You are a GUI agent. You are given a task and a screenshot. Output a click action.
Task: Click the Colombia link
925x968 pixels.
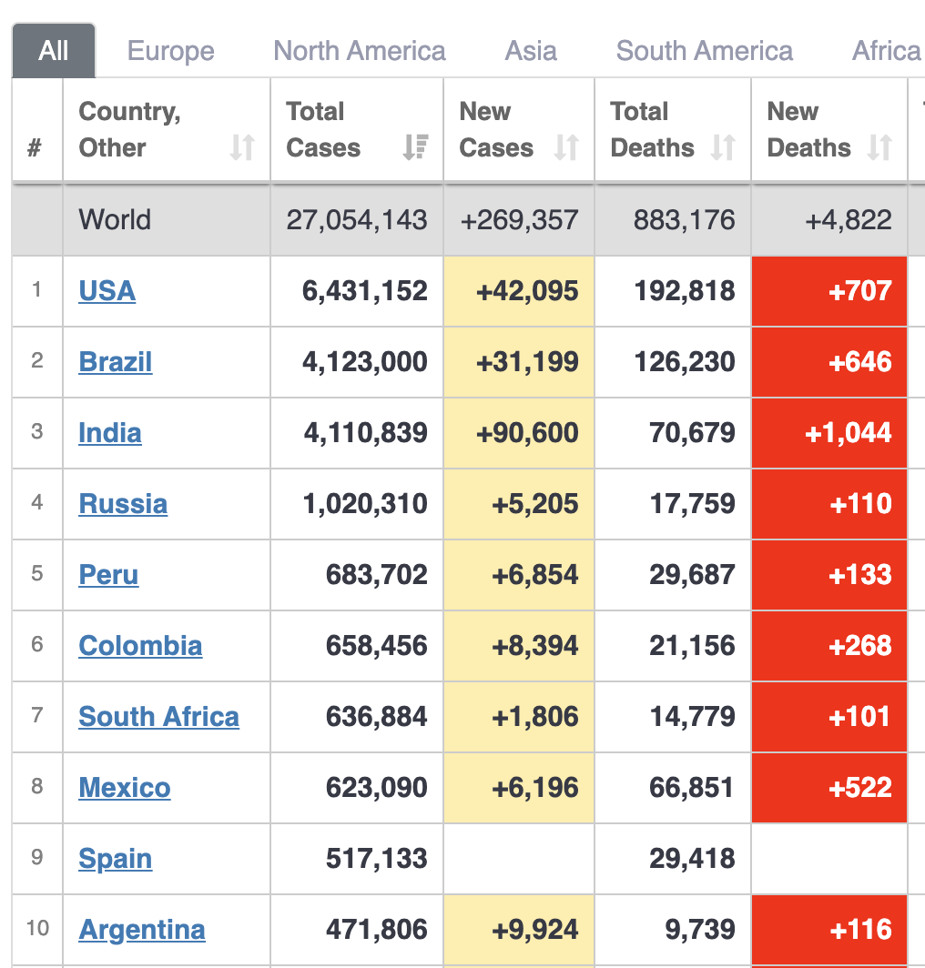(140, 646)
